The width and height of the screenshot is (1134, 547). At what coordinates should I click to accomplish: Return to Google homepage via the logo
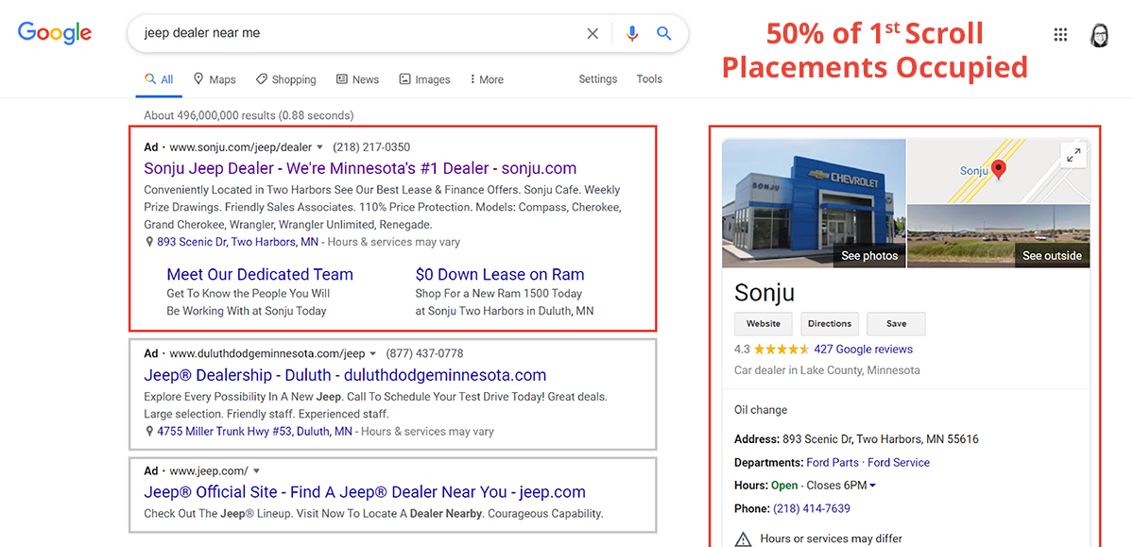(54, 33)
